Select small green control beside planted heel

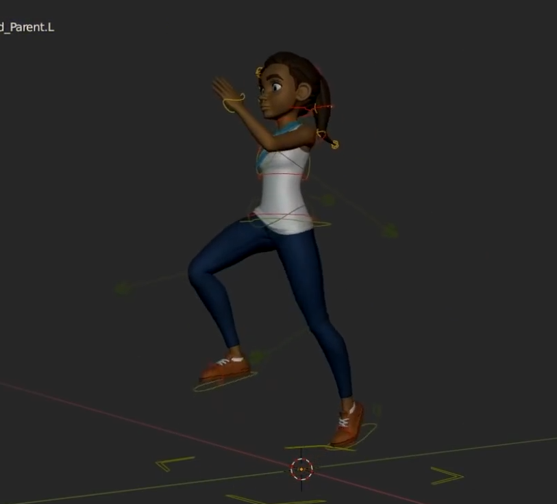(x=377, y=410)
